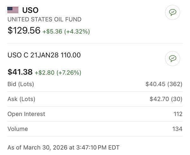The width and height of the screenshot is (190, 155).
Task: Click the $40.45 (362) bid value
Action: click(164, 84)
